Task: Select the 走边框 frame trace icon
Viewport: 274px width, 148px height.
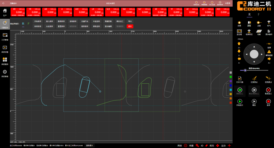Action: point(239,31)
